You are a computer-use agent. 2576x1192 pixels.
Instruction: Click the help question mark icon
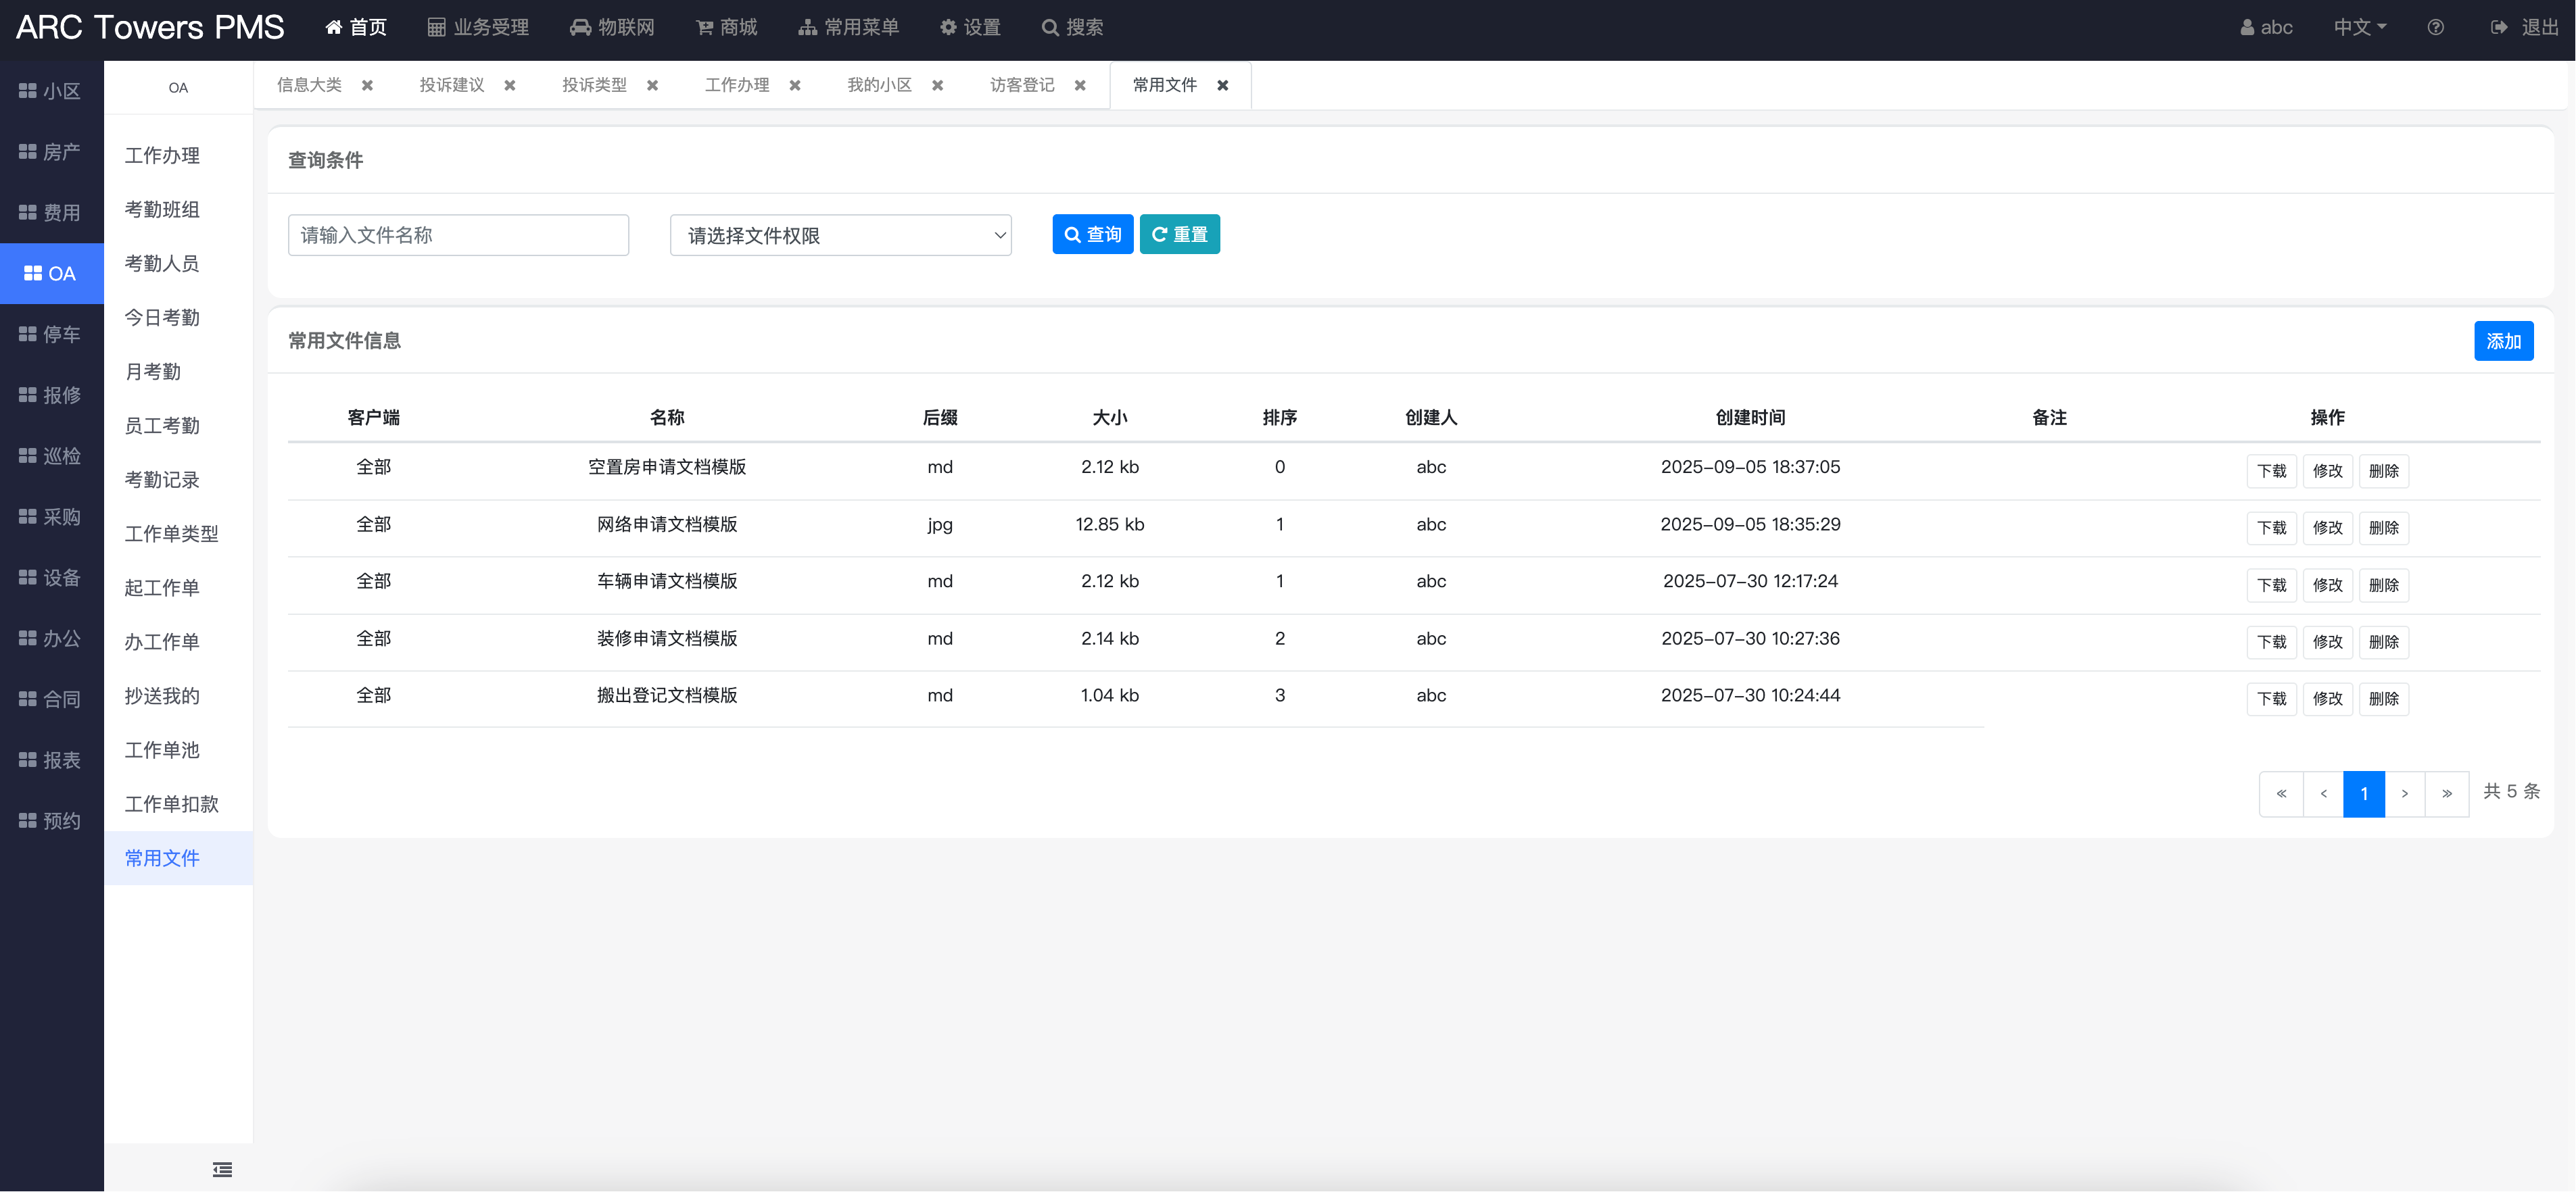coord(2435,28)
